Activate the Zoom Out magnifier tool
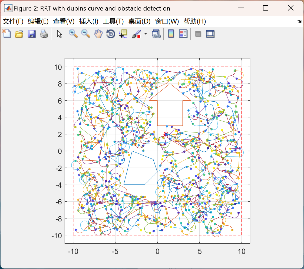Screen dimensions: 304x269 click(86, 34)
